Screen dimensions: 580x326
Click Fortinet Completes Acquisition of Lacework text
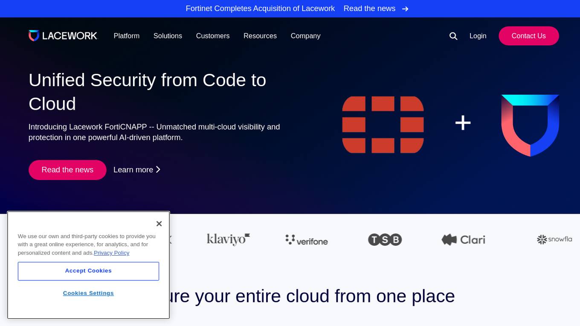(260, 9)
